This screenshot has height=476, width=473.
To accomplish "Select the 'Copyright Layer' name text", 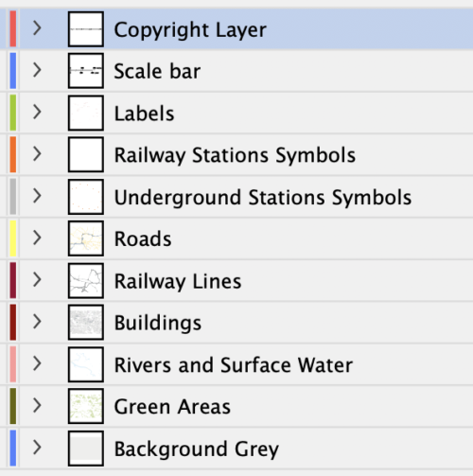I will tap(190, 30).
